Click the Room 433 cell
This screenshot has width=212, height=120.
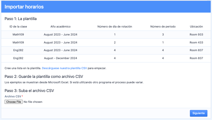click(196, 42)
